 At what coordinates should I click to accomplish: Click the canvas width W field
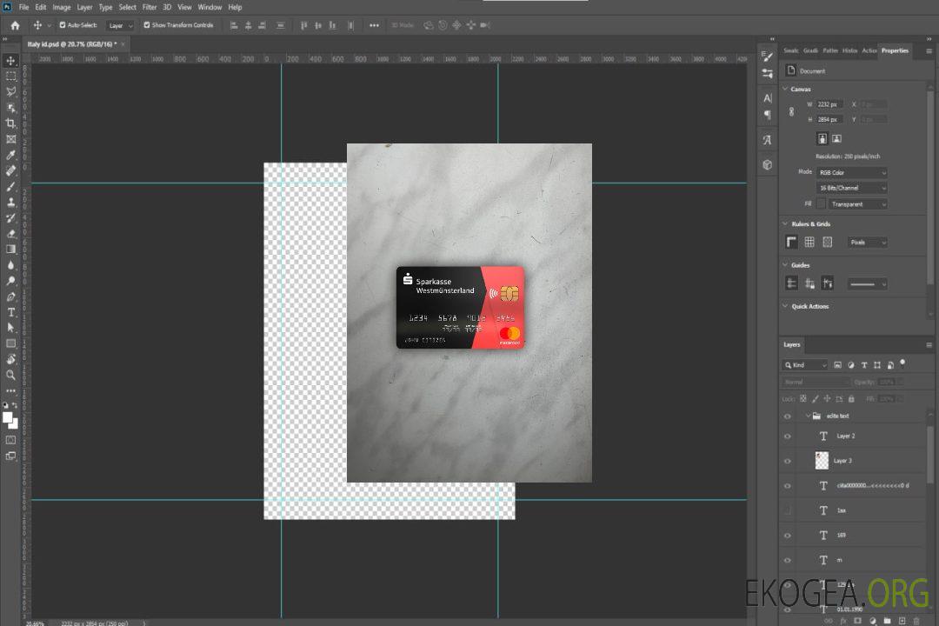[x=829, y=104]
